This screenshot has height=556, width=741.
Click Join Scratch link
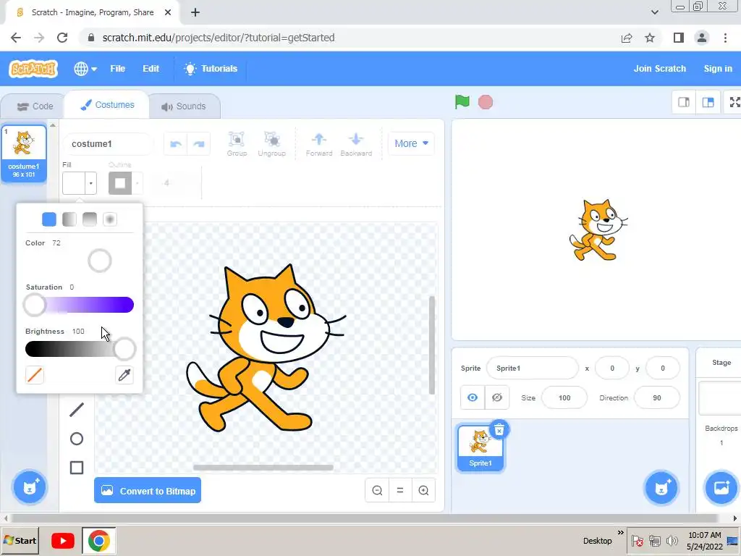[660, 69]
